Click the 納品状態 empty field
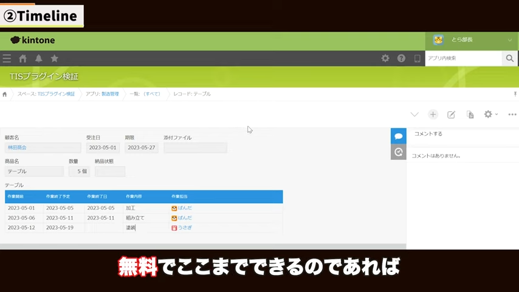The image size is (519, 292). (x=110, y=172)
